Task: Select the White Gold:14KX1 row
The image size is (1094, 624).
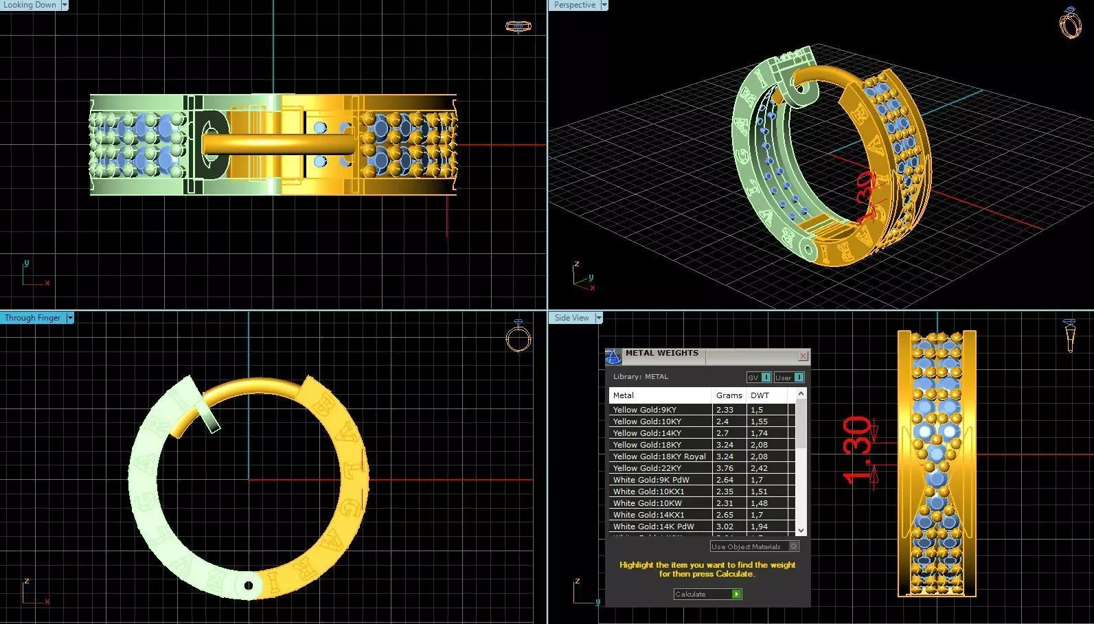Action: 702,514
